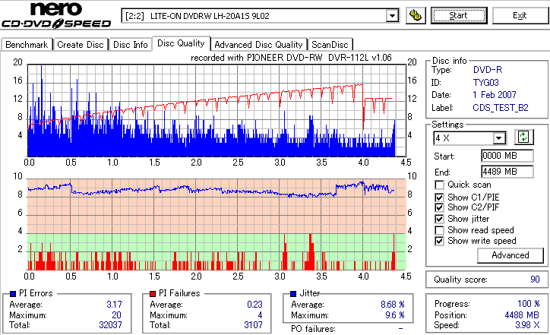
Task: Click the Nero CD-DVD Speed logo
Action: (56, 14)
